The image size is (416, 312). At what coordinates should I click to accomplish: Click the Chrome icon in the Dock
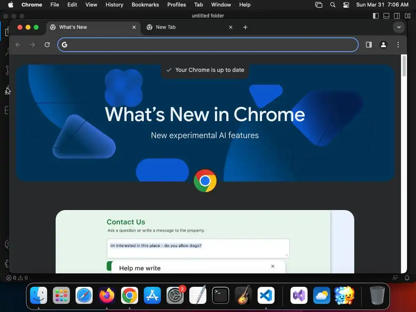pos(130,295)
